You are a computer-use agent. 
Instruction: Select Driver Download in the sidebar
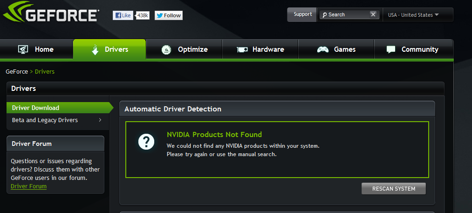click(x=35, y=108)
